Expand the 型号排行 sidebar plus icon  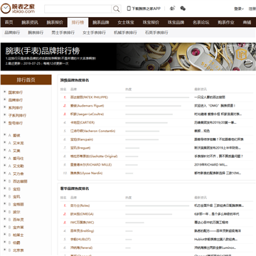tap(4, 122)
